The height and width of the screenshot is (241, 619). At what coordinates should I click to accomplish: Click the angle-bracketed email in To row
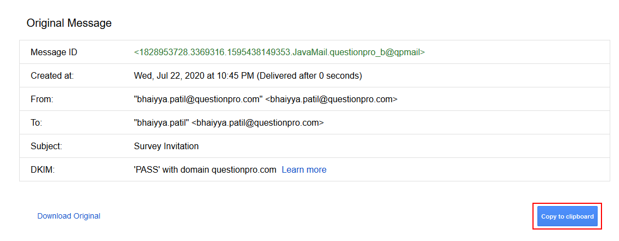257,123
